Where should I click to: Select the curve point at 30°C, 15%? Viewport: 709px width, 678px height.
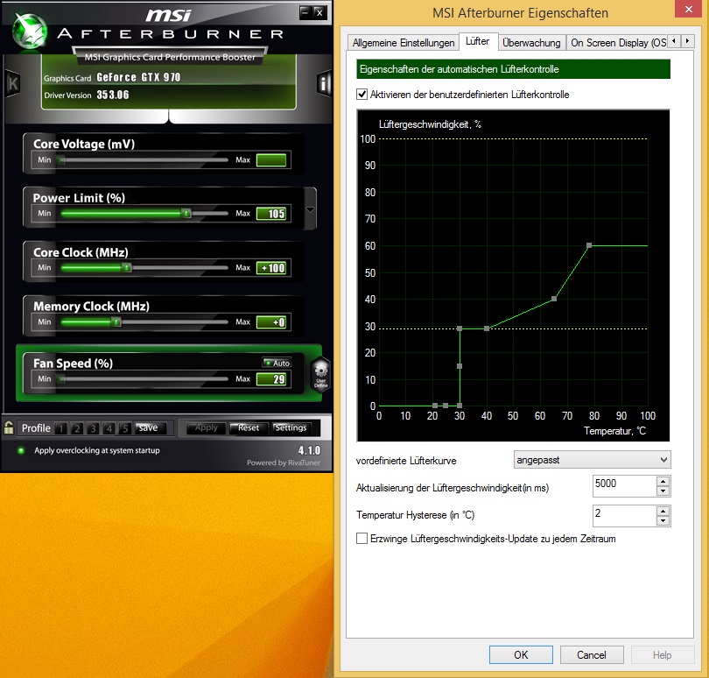click(x=460, y=365)
